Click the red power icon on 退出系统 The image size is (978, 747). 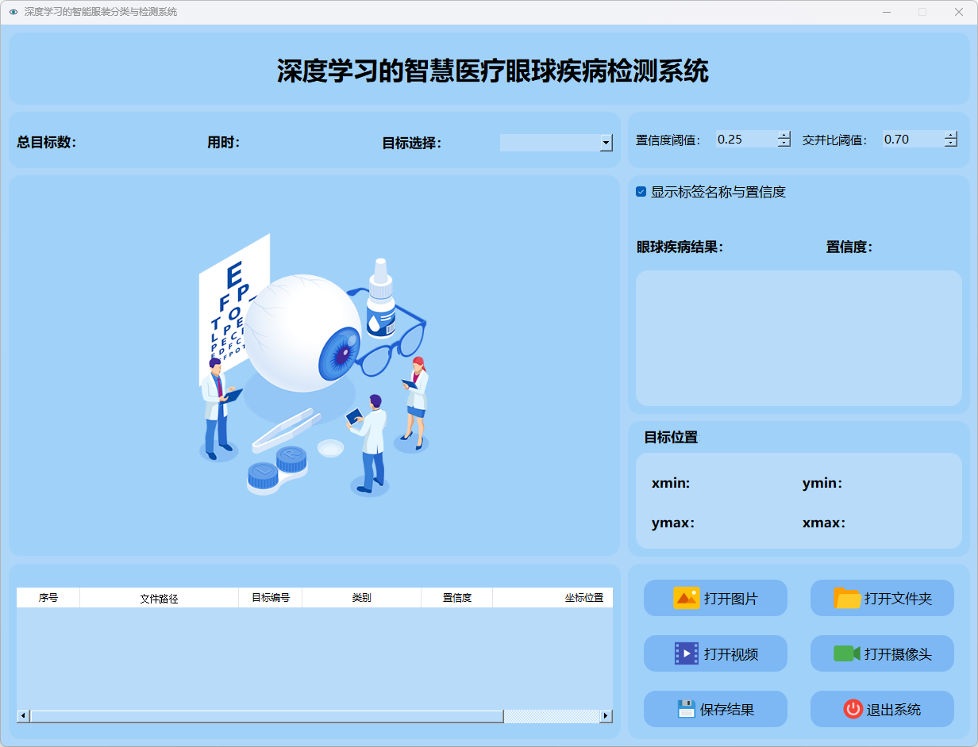click(853, 709)
